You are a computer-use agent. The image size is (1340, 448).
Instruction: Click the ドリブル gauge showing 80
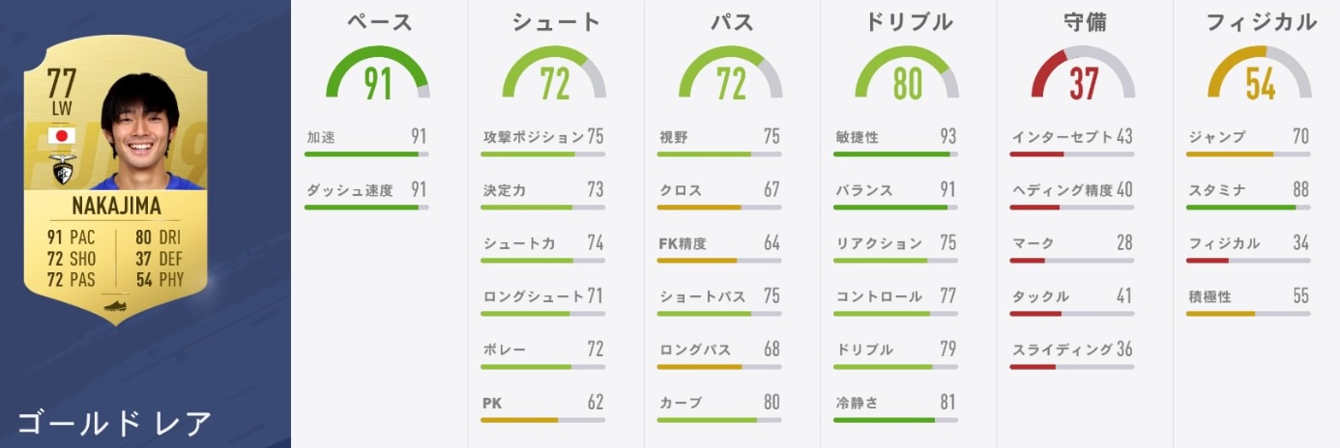907,78
